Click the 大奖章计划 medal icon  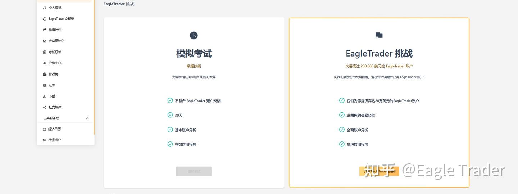(x=45, y=41)
